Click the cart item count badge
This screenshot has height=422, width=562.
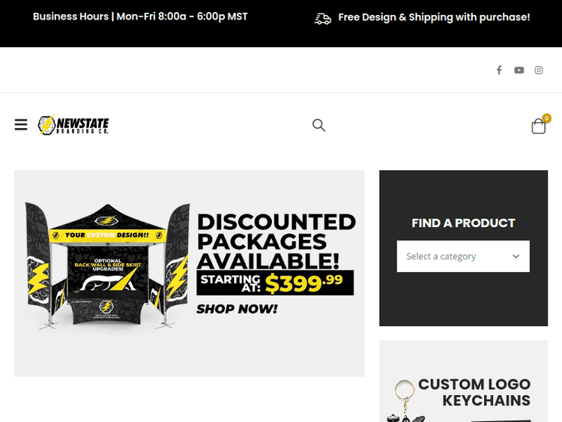pyautogui.click(x=546, y=118)
